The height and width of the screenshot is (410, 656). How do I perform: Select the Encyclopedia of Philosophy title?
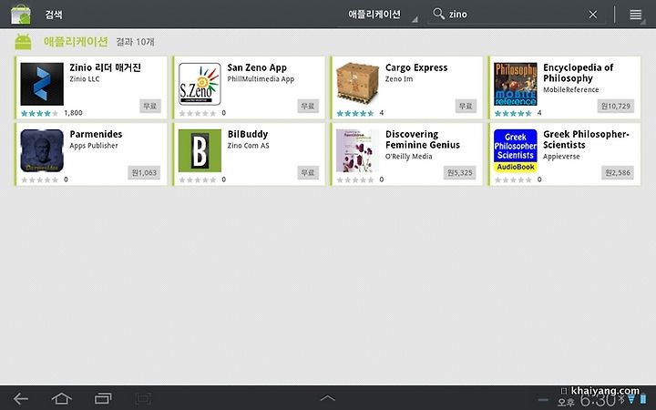pos(578,73)
